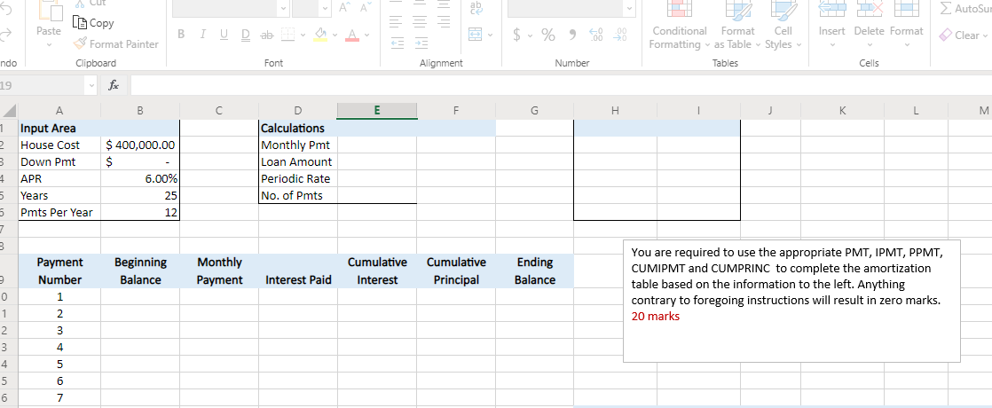The image size is (992, 408).
Task: Select column E header
Action: coord(377,111)
